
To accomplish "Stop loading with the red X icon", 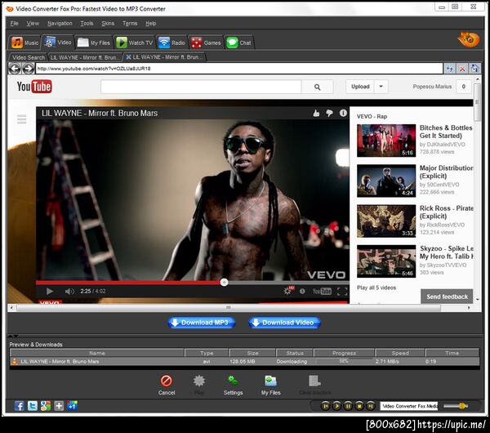I will (462, 69).
